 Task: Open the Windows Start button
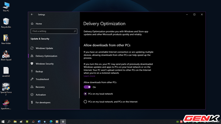tap(3, 122)
